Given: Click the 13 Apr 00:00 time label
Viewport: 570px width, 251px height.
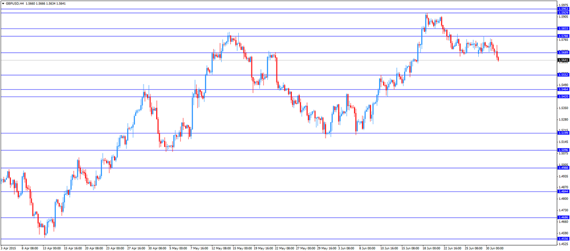Looking at the screenshot, I should tap(51, 249).
